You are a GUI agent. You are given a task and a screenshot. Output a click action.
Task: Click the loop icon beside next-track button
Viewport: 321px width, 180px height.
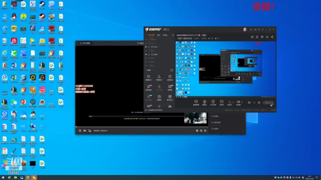coord(89,131)
